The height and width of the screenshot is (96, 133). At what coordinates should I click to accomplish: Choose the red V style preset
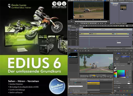[121, 91]
